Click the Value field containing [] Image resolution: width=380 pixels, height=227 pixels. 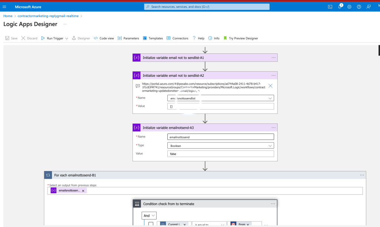[220, 106]
